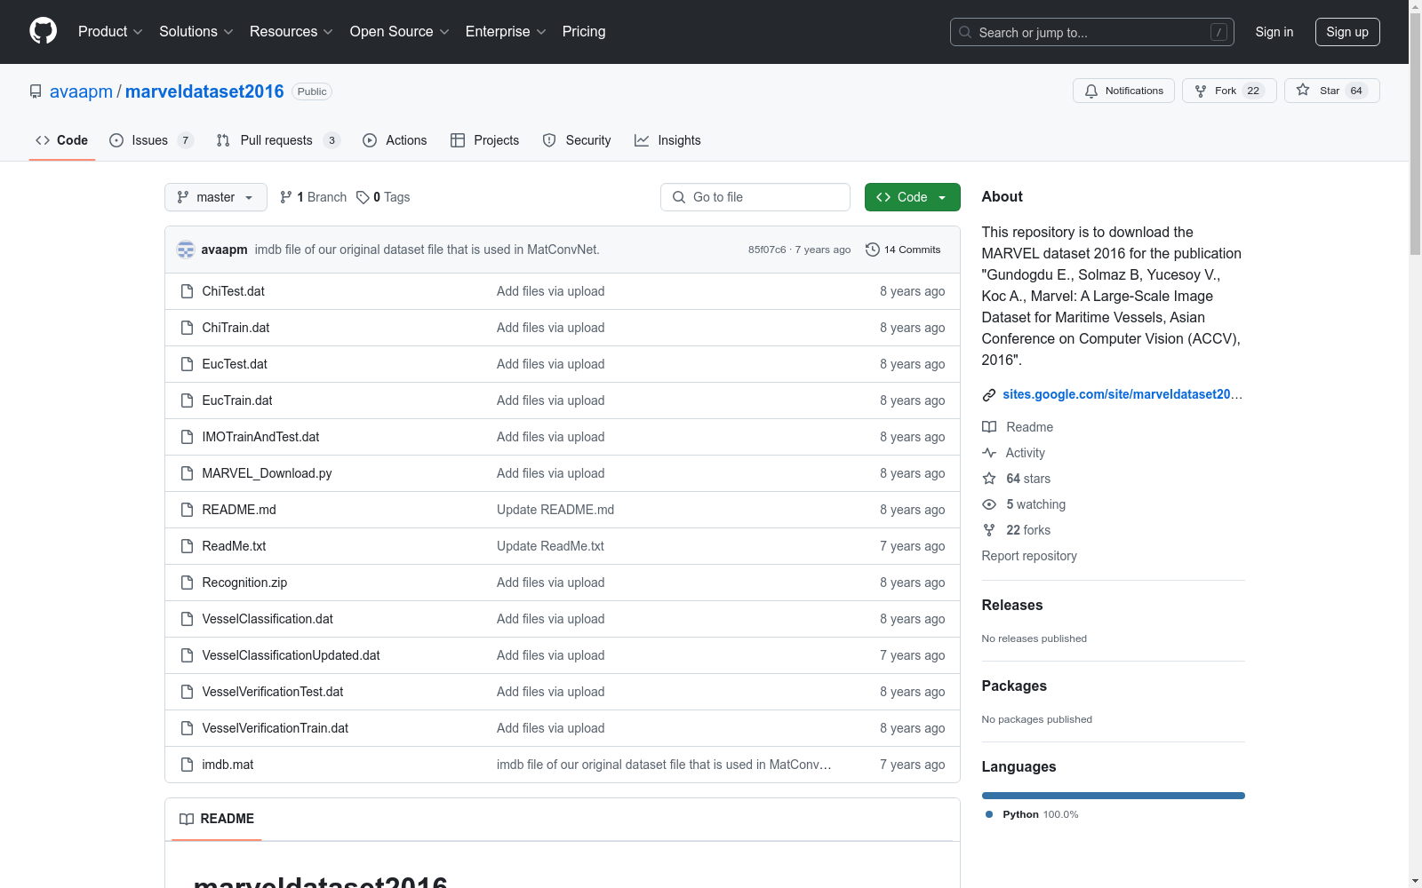Click the Readme book icon in About
Image resolution: width=1422 pixels, height=888 pixels.
coord(989,427)
